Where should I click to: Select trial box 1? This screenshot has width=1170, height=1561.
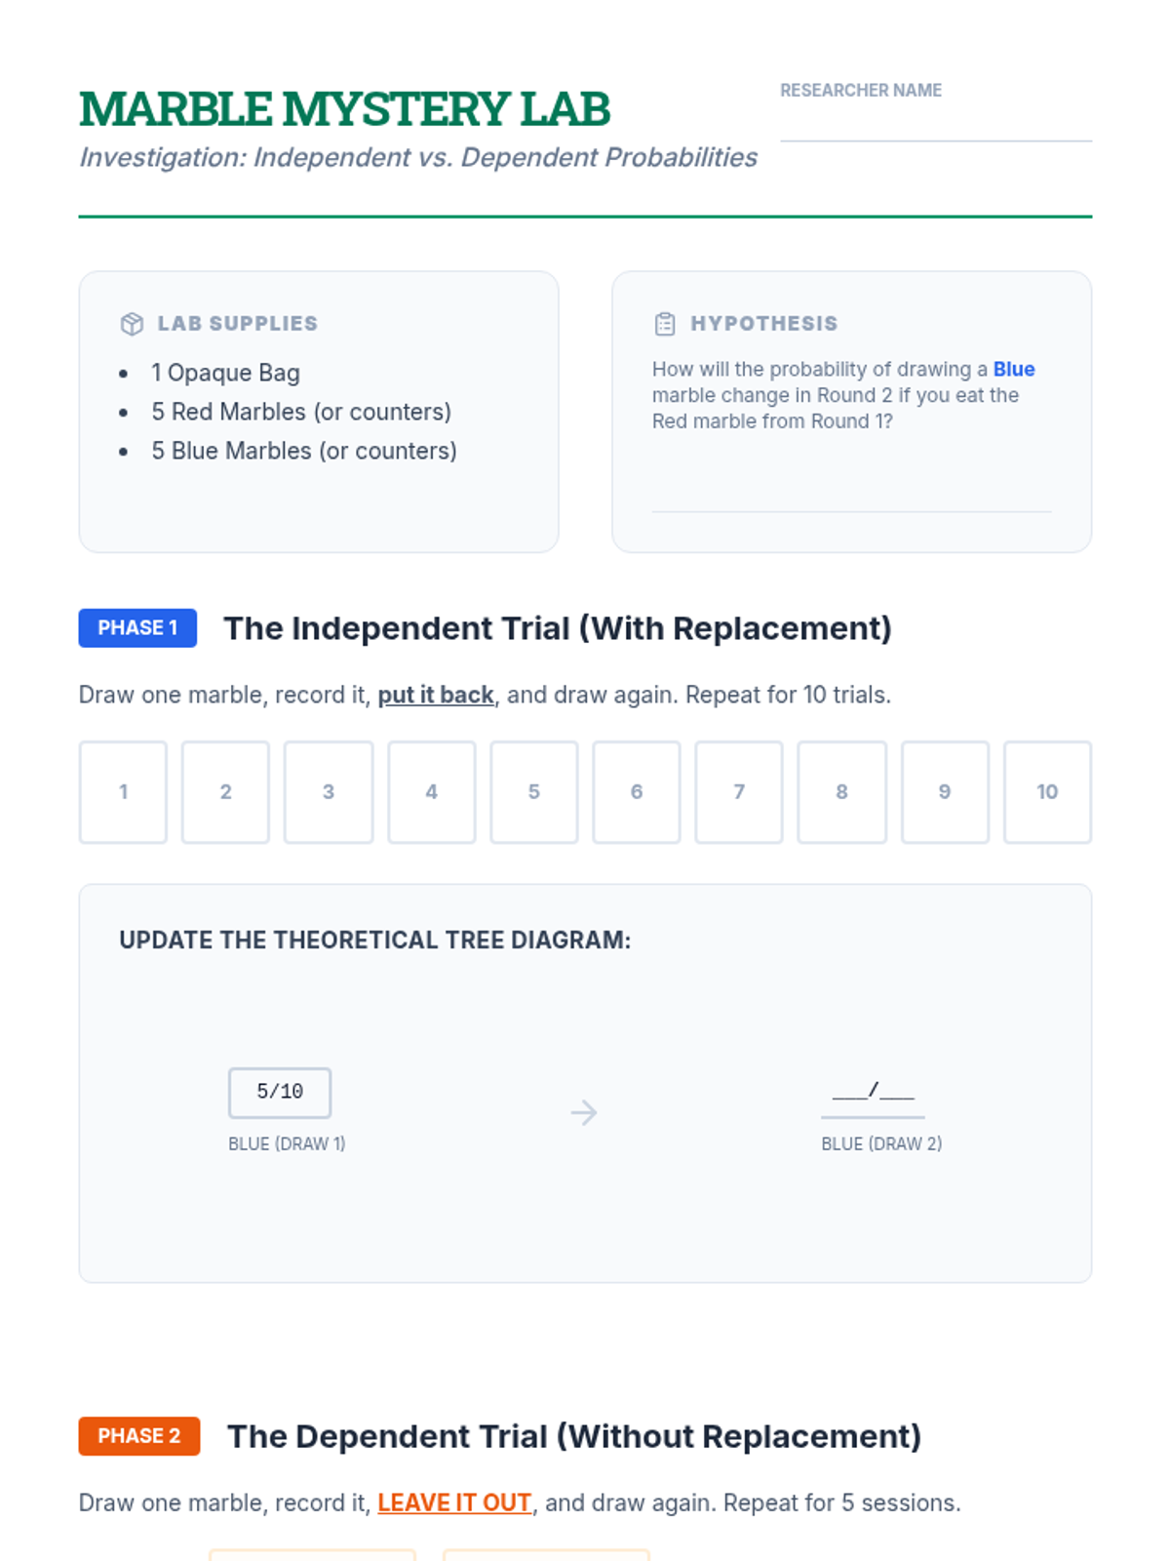point(123,792)
